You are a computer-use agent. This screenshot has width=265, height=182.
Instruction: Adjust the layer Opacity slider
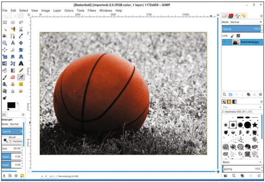[x=241, y=29]
